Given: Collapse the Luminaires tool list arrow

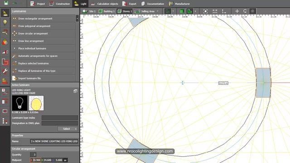Looking at the screenshot, I should point(77,19).
